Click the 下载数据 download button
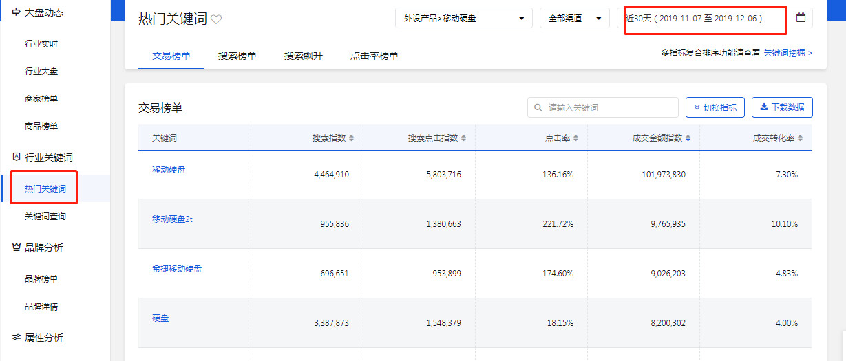 782,107
